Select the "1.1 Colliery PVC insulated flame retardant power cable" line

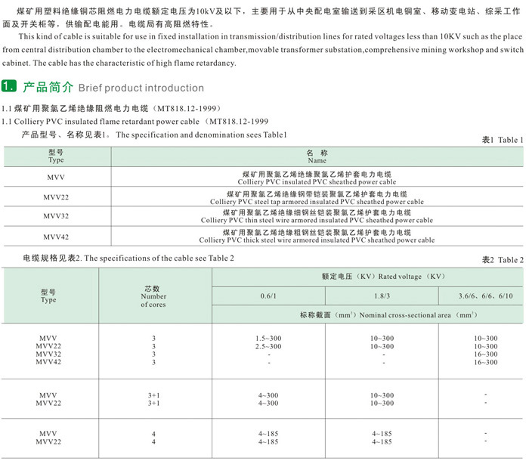coord(135,122)
